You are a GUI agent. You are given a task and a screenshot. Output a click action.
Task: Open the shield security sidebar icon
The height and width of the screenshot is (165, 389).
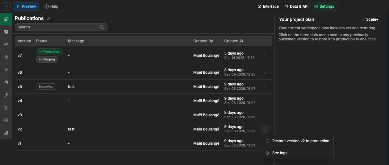coord(6,32)
